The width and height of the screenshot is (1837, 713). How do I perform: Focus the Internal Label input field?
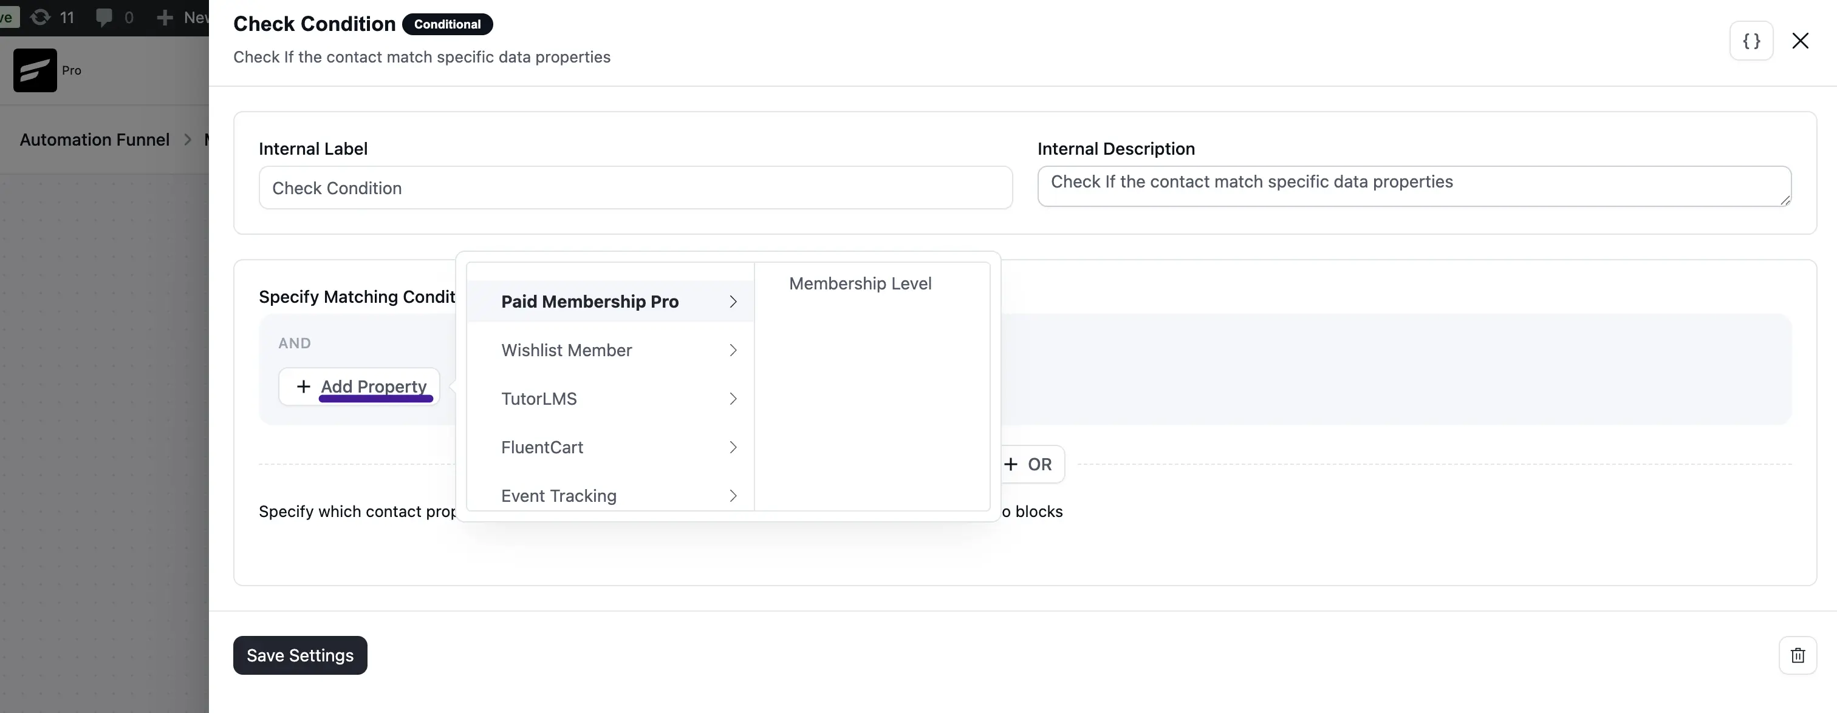[x=635, y=188]
